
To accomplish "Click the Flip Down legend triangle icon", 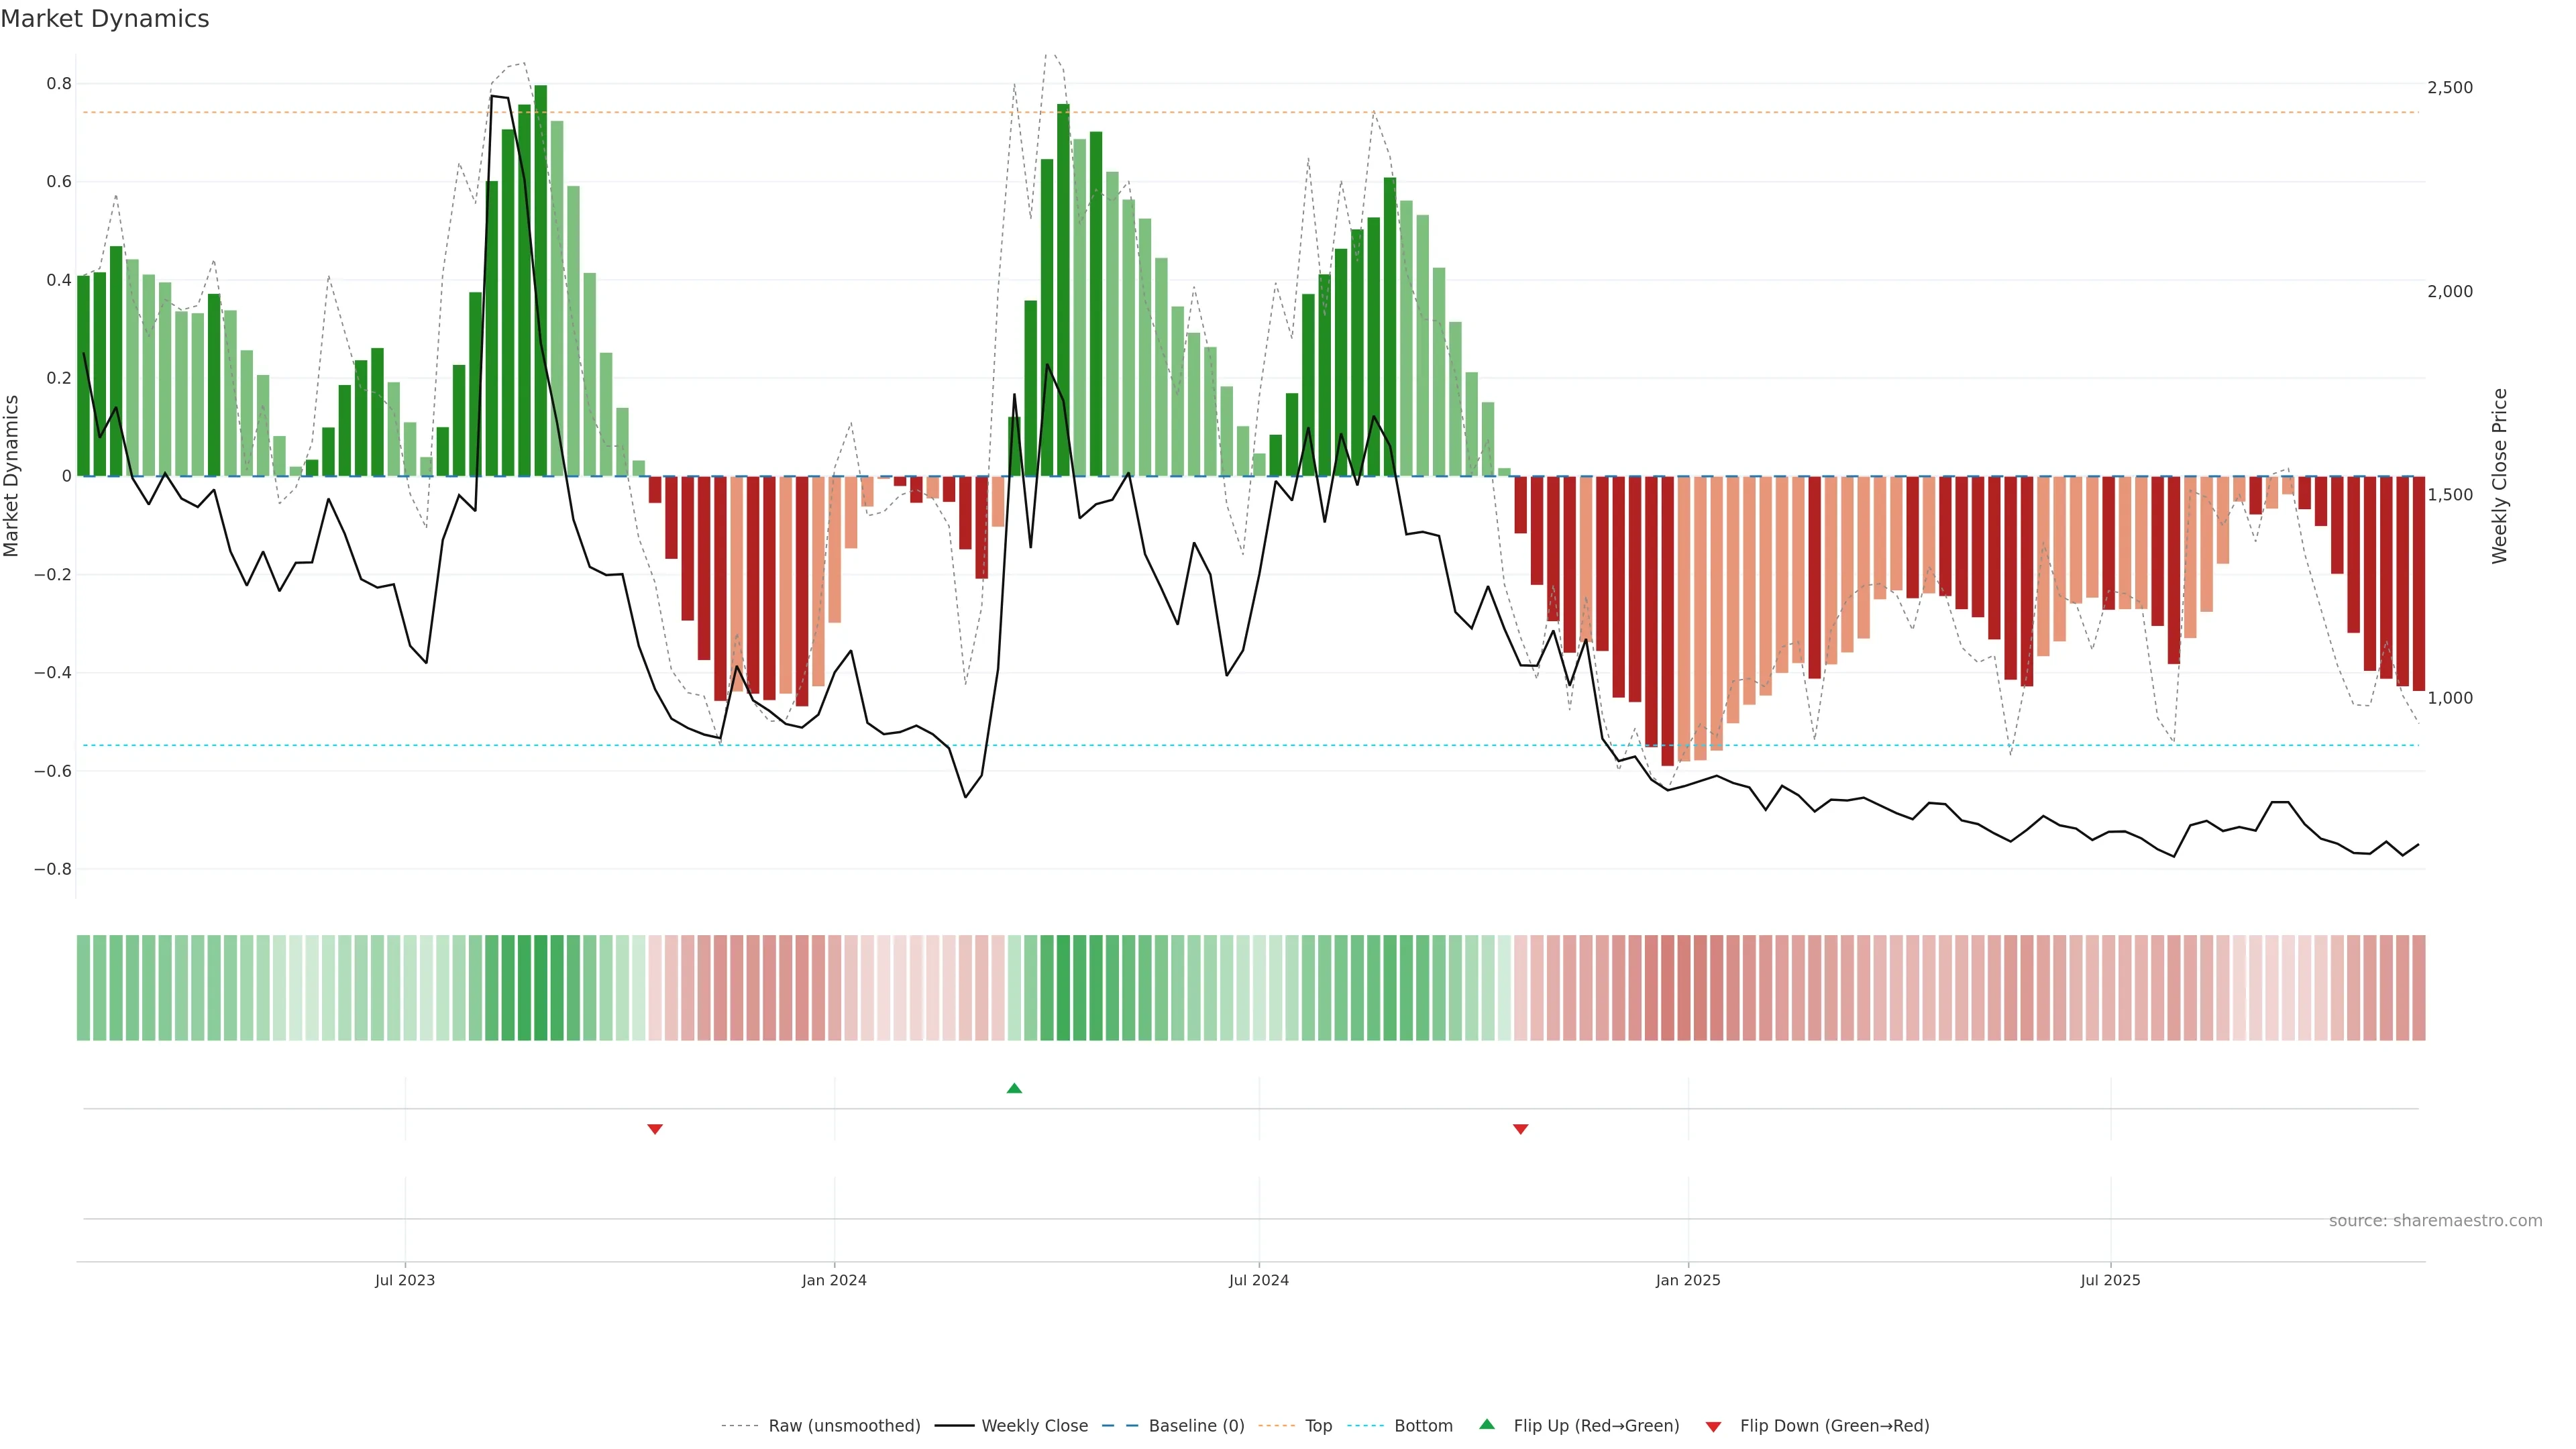I will point(1713,1426).
